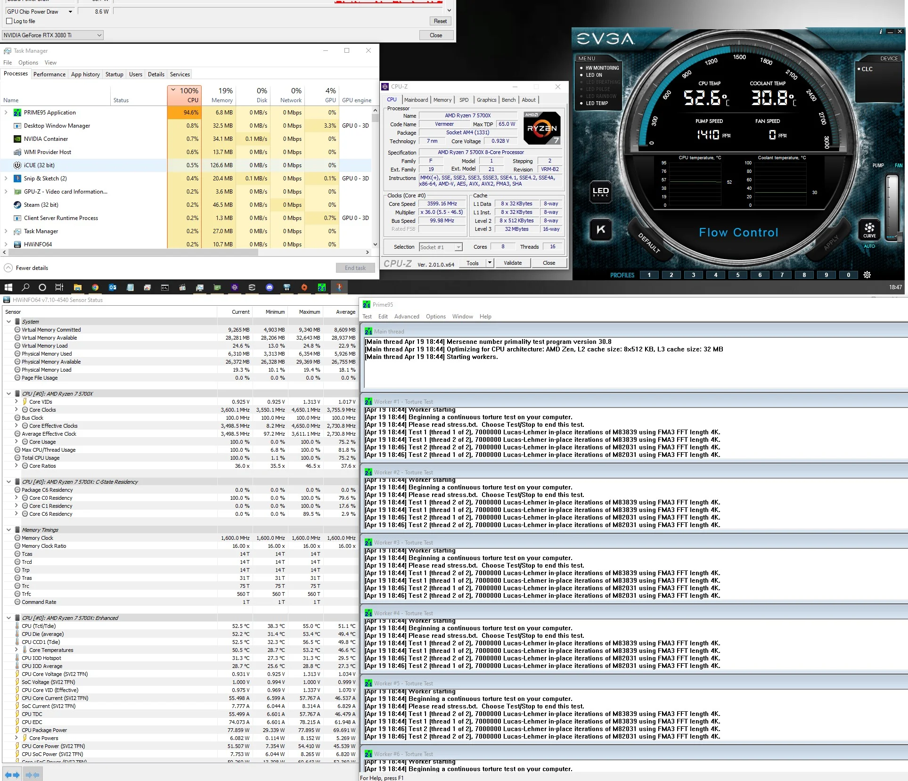Switch EVGA slider to FAN mode

898,165
